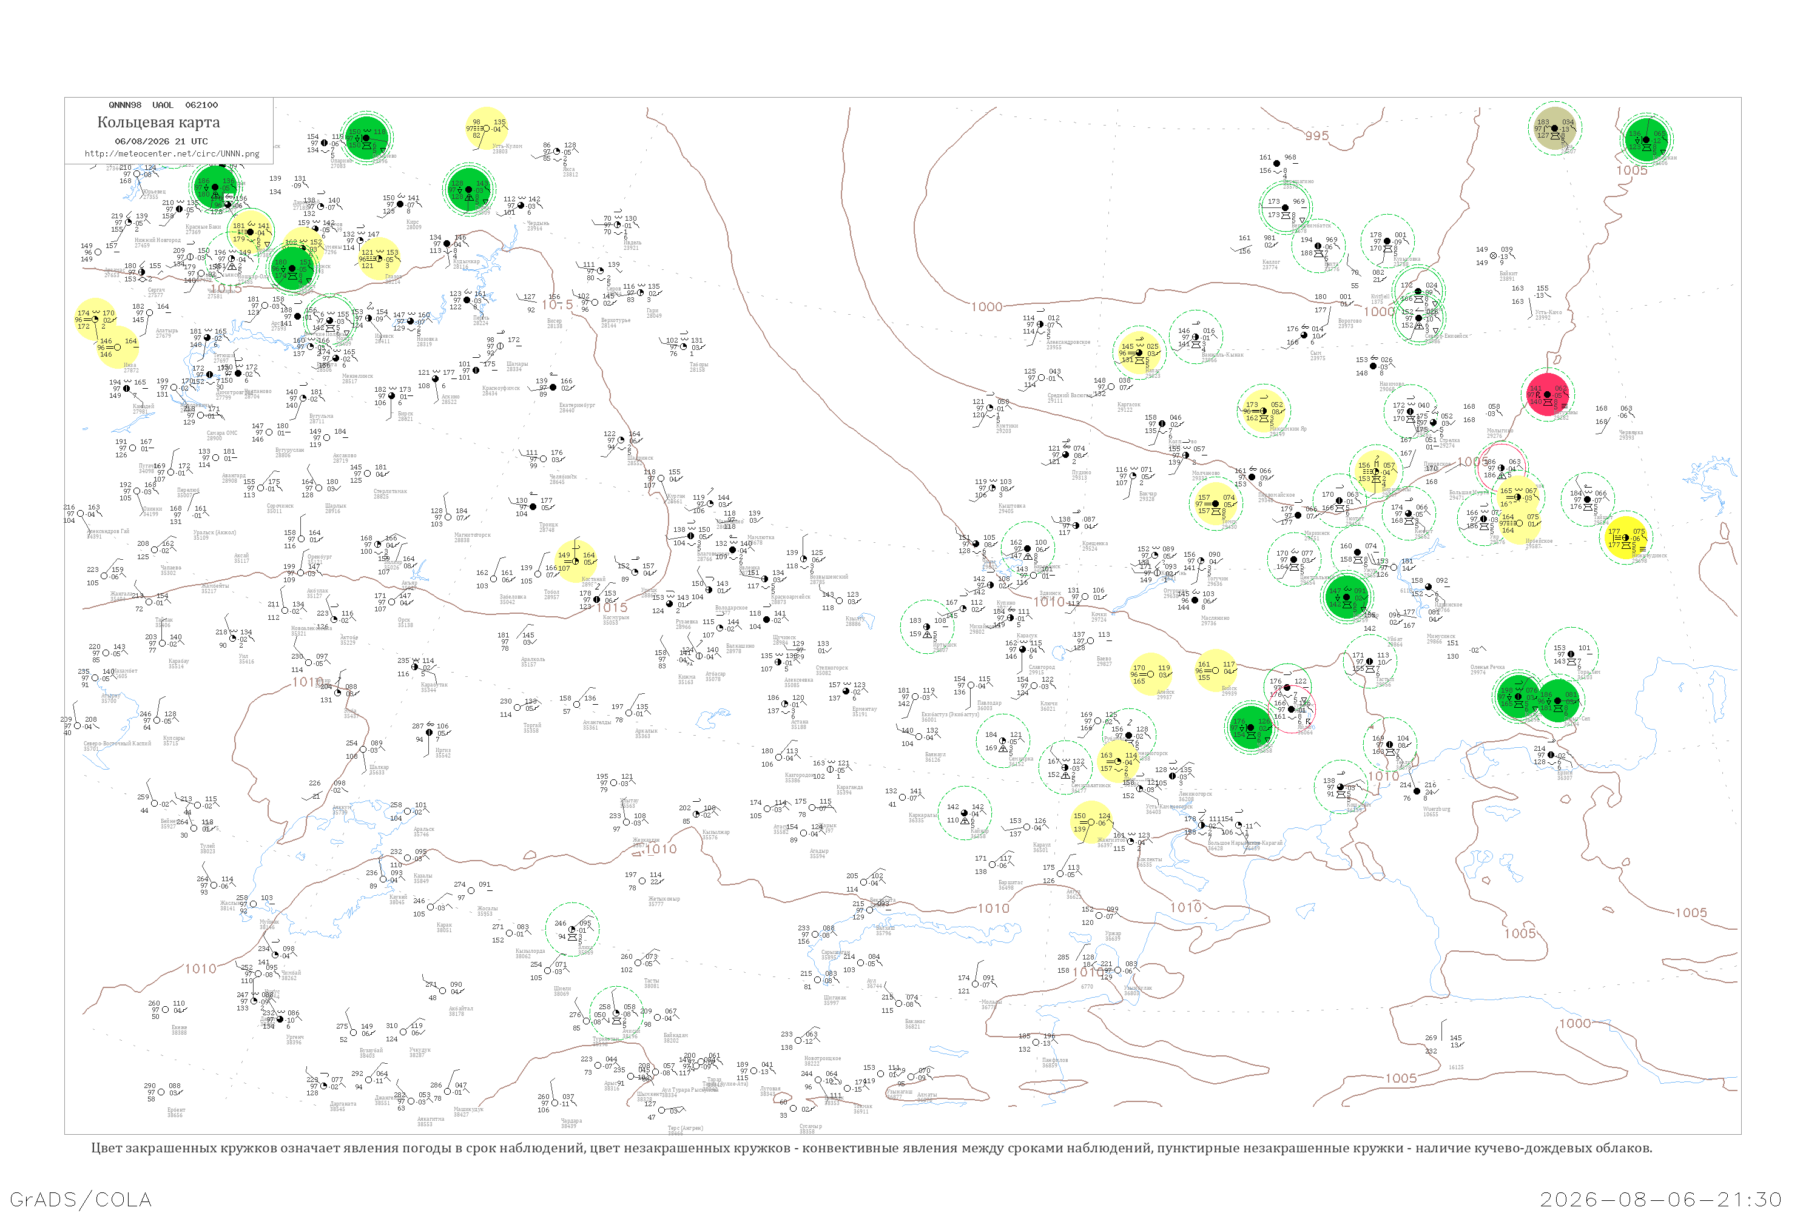Click the dashed green Туркестан station circle
This screenshot has height=1213, width=1820.
[x=617, y=1013]
